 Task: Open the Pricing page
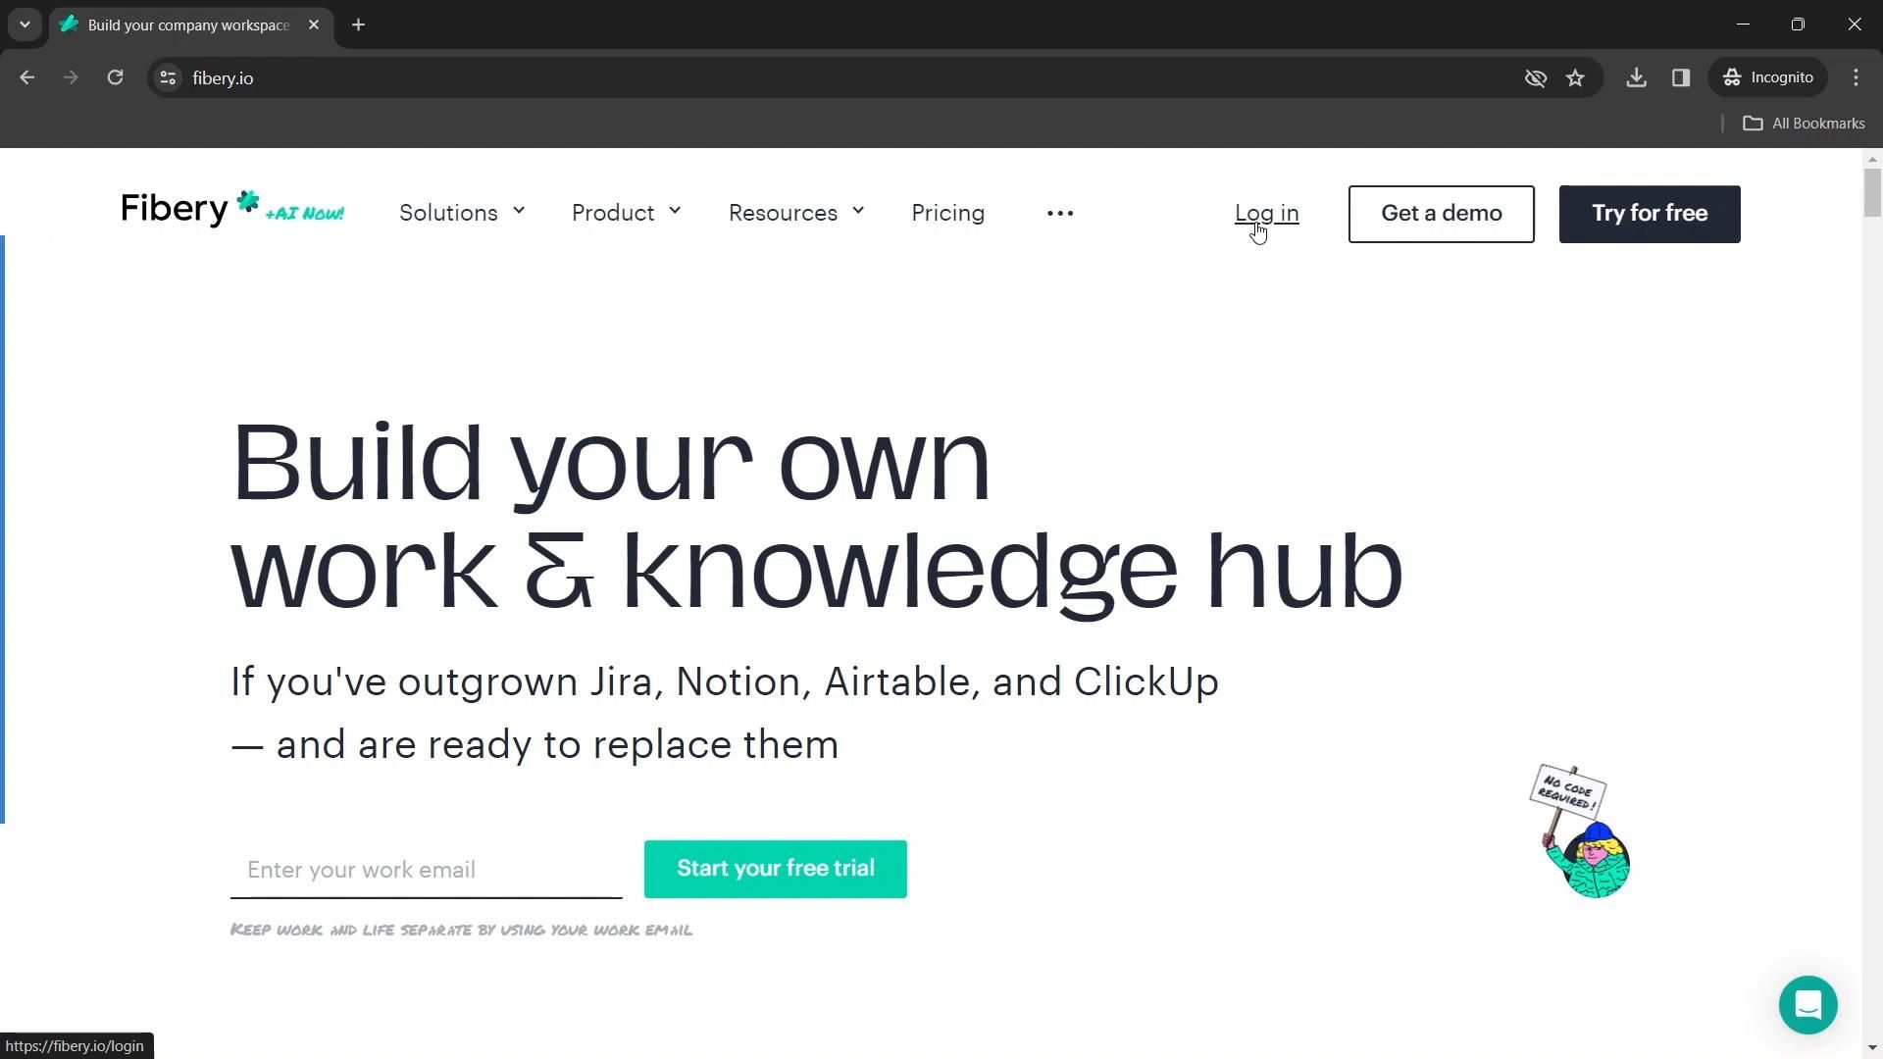947,213
